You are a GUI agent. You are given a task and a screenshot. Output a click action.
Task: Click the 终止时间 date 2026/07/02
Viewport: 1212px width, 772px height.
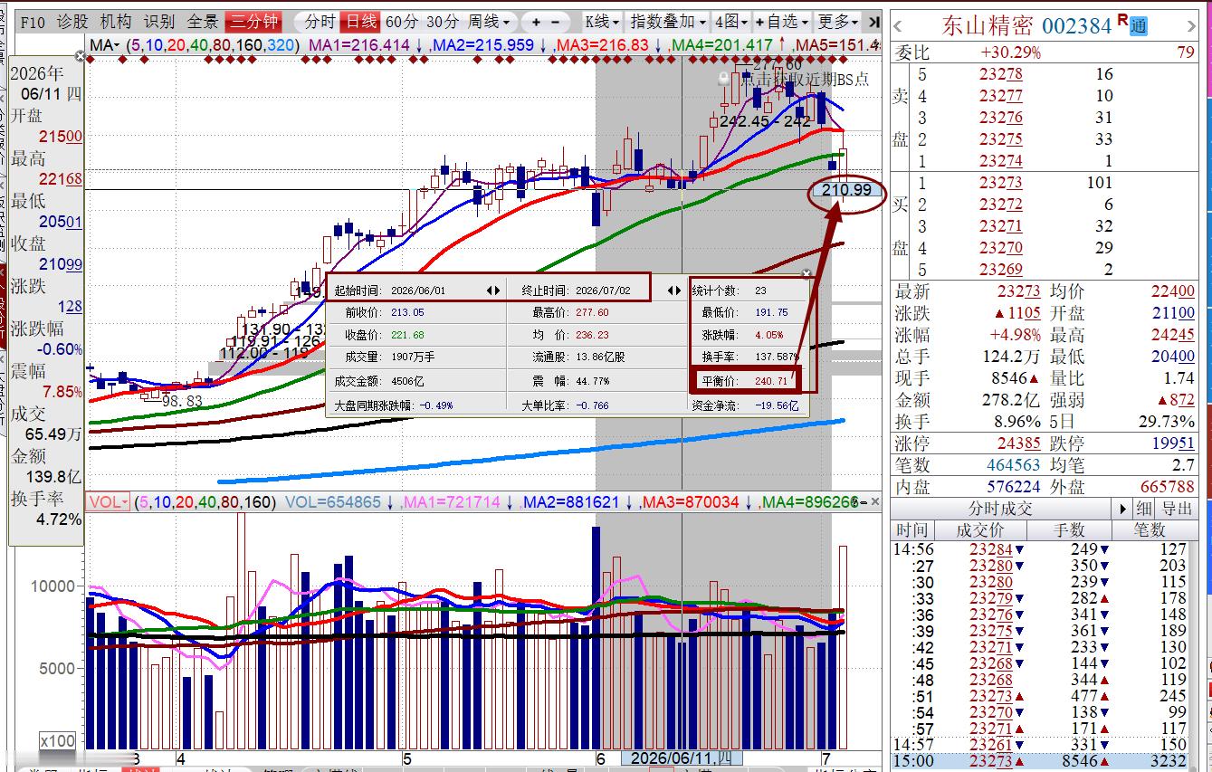click(603, 291)
